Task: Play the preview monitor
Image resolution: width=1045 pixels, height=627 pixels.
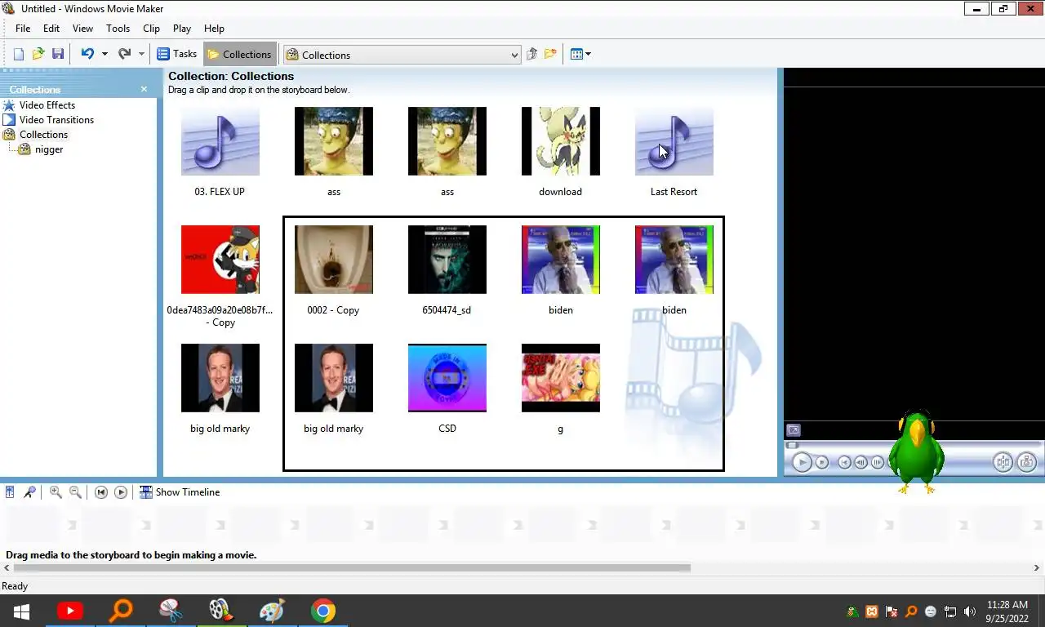Action: [802, 462]
